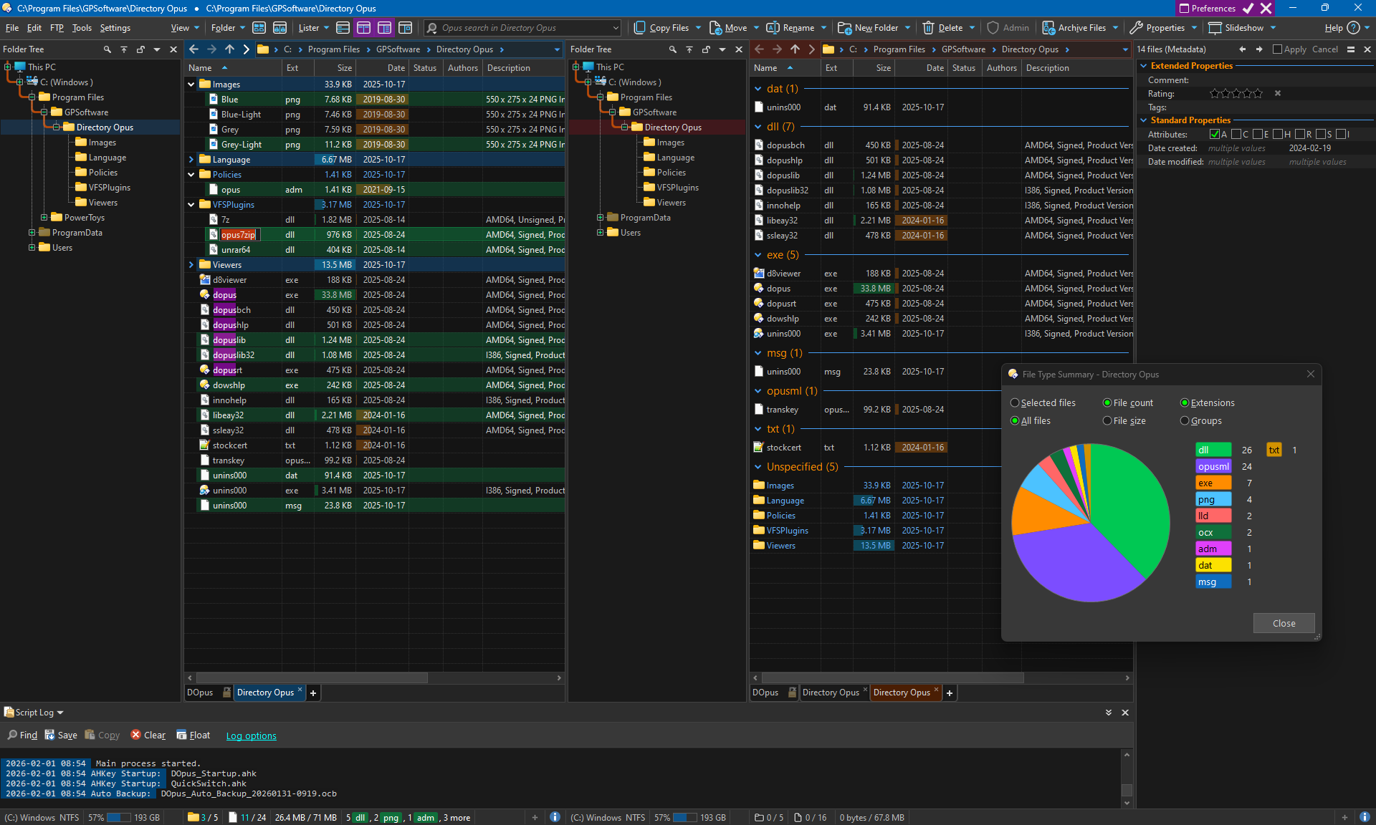Click Save in the Script Log
The width and height of the screenshot is (1376, 825).
61,735
